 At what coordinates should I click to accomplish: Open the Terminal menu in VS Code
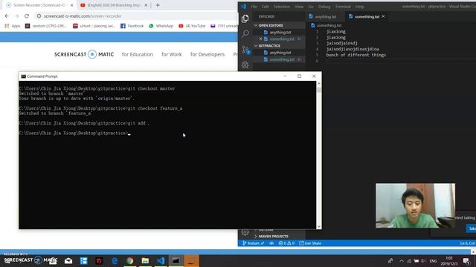pyautogui.click(x=343, y=7)
